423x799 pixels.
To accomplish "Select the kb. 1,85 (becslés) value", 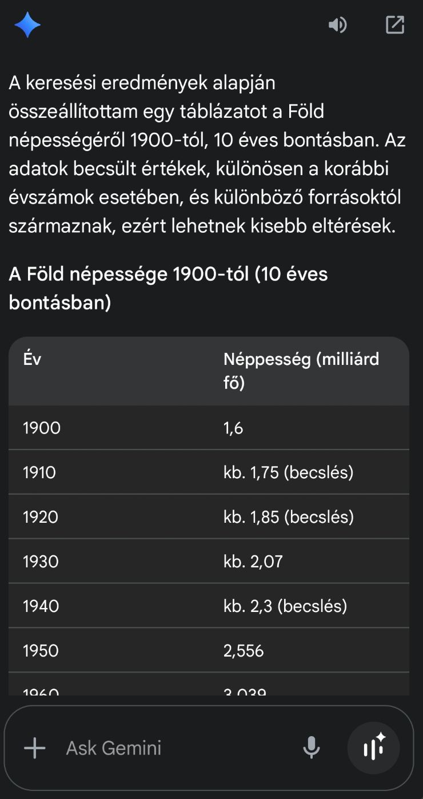I will coord(289,517).
